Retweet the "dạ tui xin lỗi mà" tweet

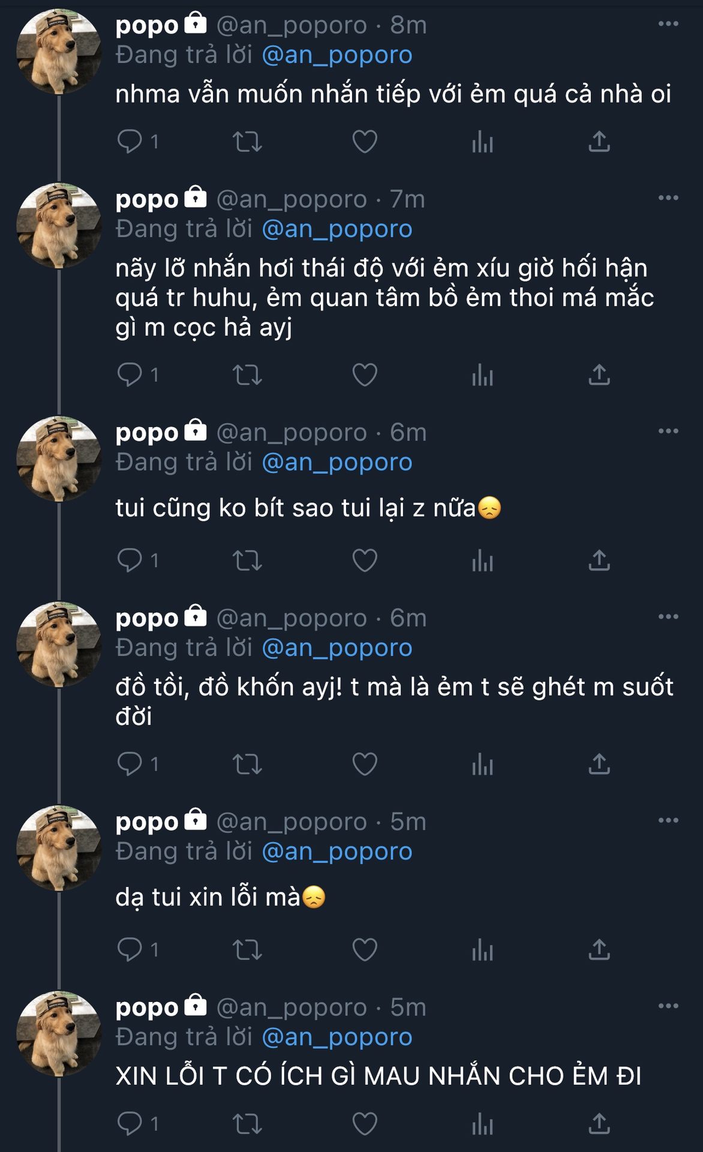247,950
